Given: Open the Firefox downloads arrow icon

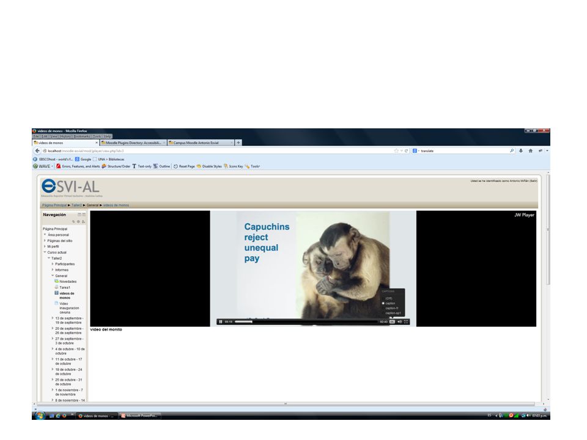Looking at the screenshot, I should (521, 151).
